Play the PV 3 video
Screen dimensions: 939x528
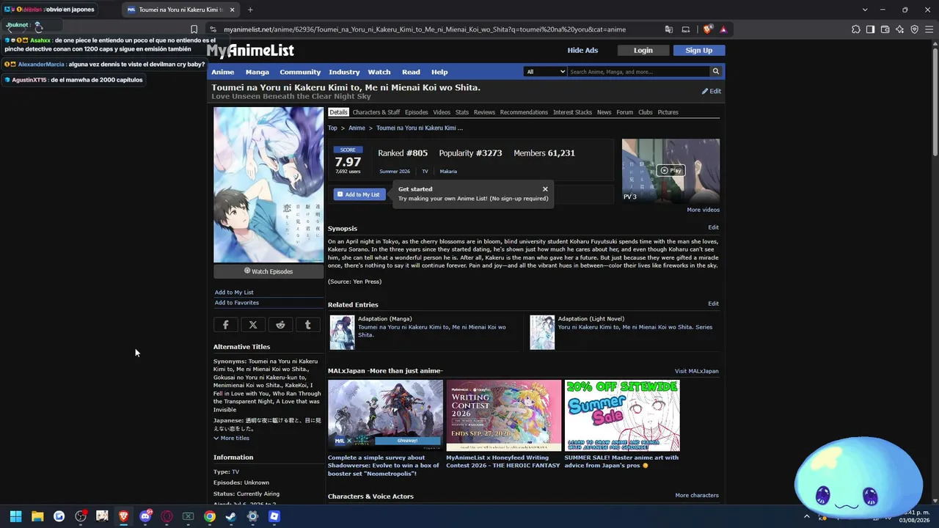pyautogui.click(x=671, y=170)
